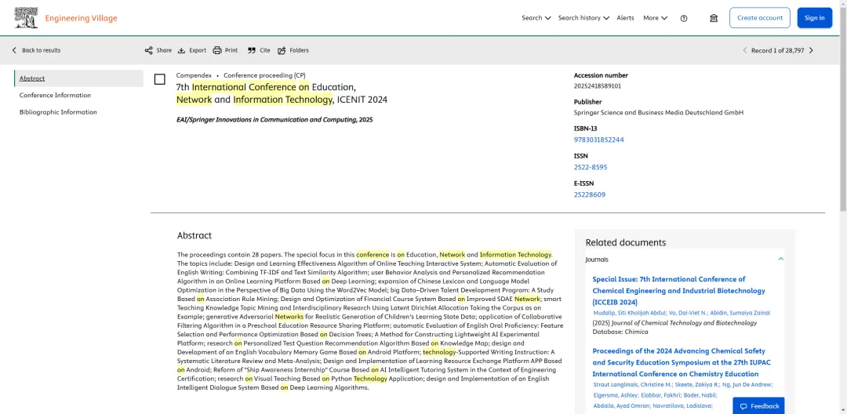The height and width of the screenshot is (414, 847).
Task: Click the source title EAI/Springer Innovations
Action: tap(274, 120)
